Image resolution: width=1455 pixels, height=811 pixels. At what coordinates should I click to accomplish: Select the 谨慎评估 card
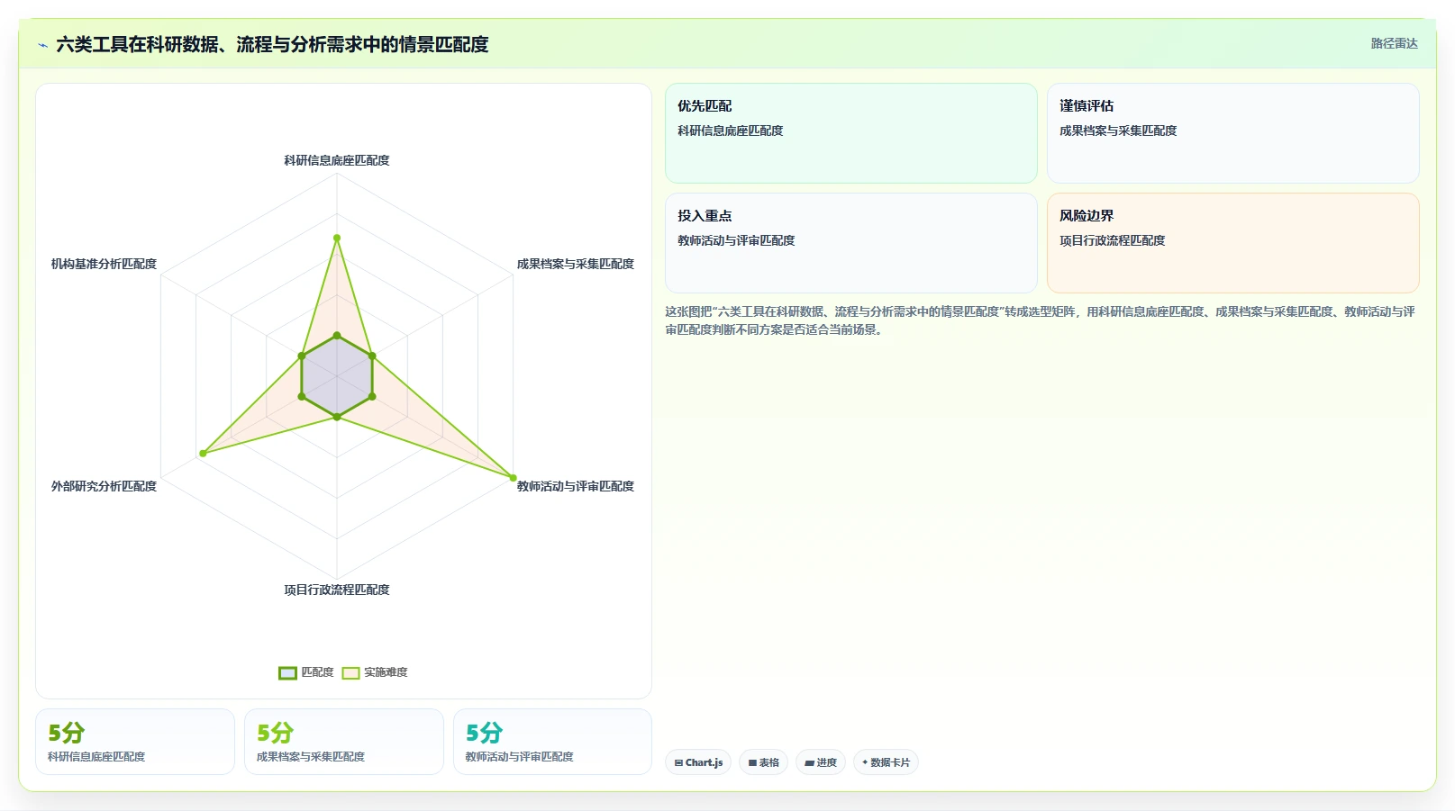tap(1232, 133)
